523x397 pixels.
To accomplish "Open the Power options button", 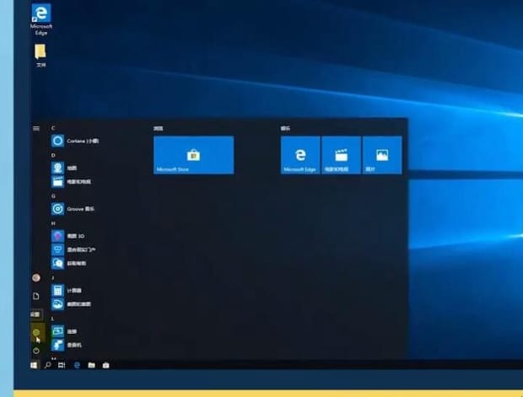I will click(x=36, y=350).
